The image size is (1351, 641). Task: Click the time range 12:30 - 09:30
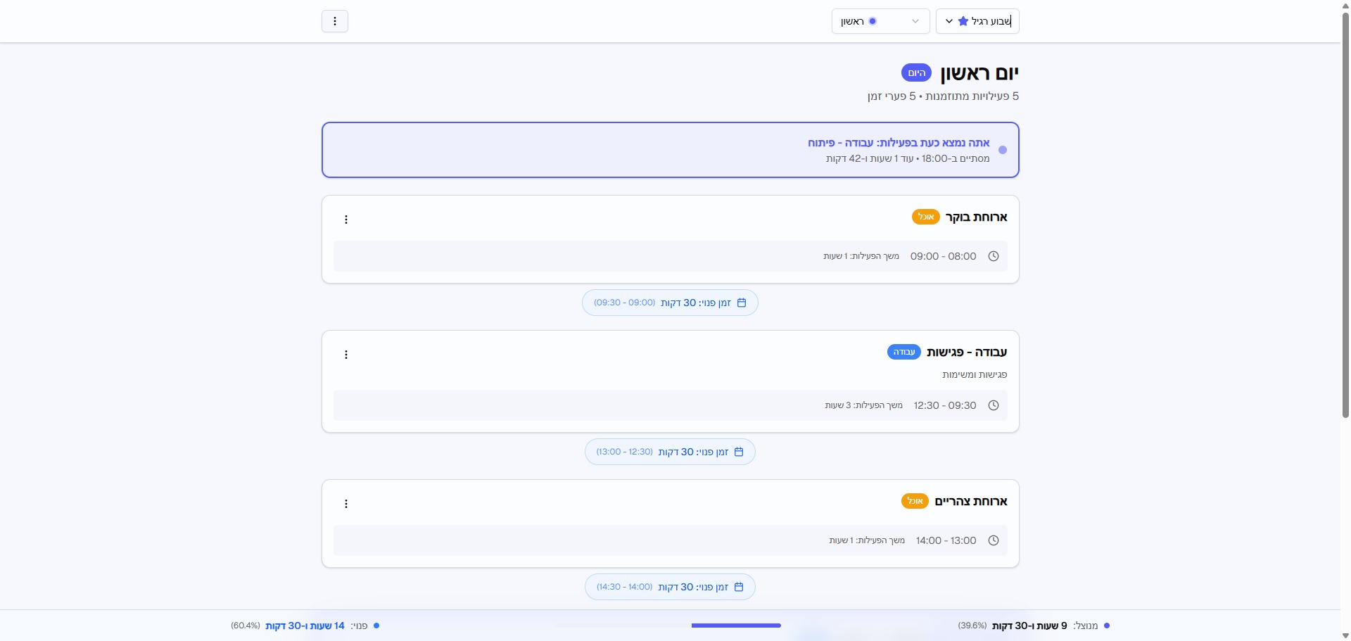point(945,405)
